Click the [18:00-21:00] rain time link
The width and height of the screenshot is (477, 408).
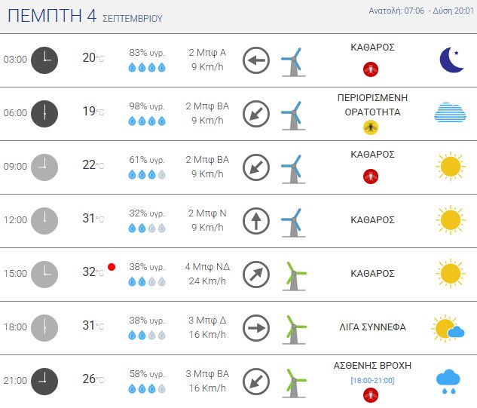coord(372,379)
